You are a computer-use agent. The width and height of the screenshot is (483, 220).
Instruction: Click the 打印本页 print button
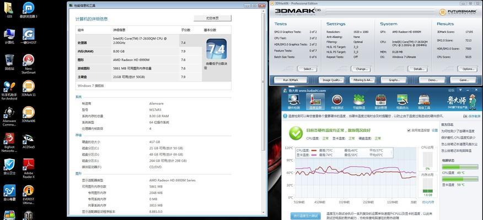click(x=212, y=18)
